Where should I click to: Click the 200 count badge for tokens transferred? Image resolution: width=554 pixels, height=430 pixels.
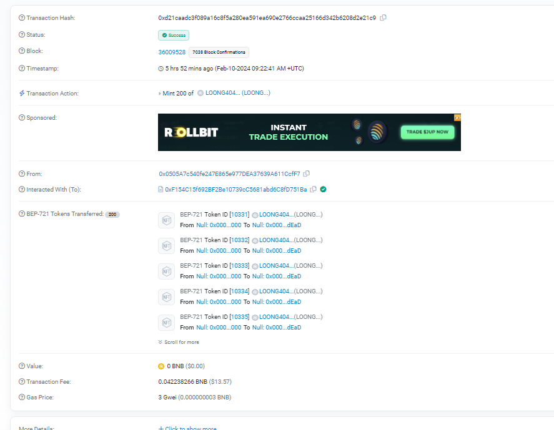click(112, 214)
